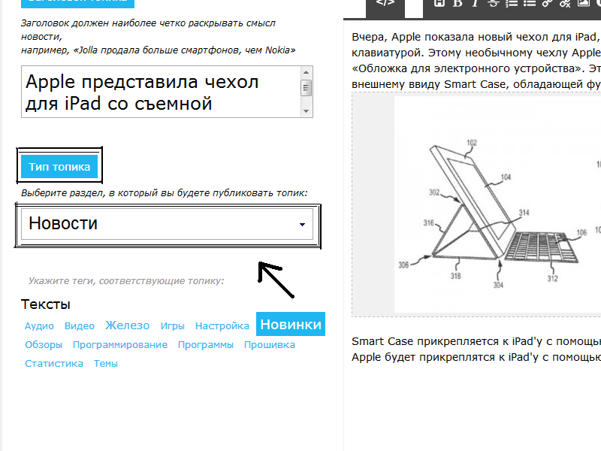Click the title scrollbar up arrow

[306, 72]
